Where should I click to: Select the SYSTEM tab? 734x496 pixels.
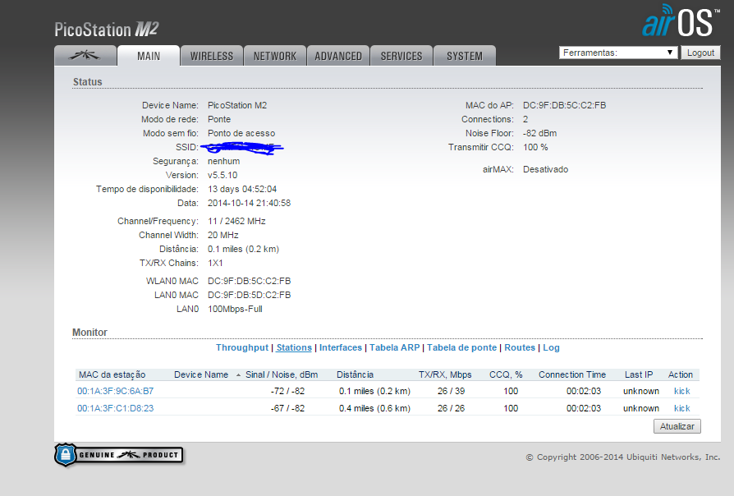465,56
